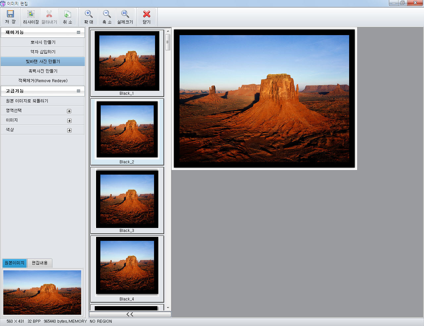Collapse the frame panel with << button
424x326 pixels.
[x=130, y=314]
